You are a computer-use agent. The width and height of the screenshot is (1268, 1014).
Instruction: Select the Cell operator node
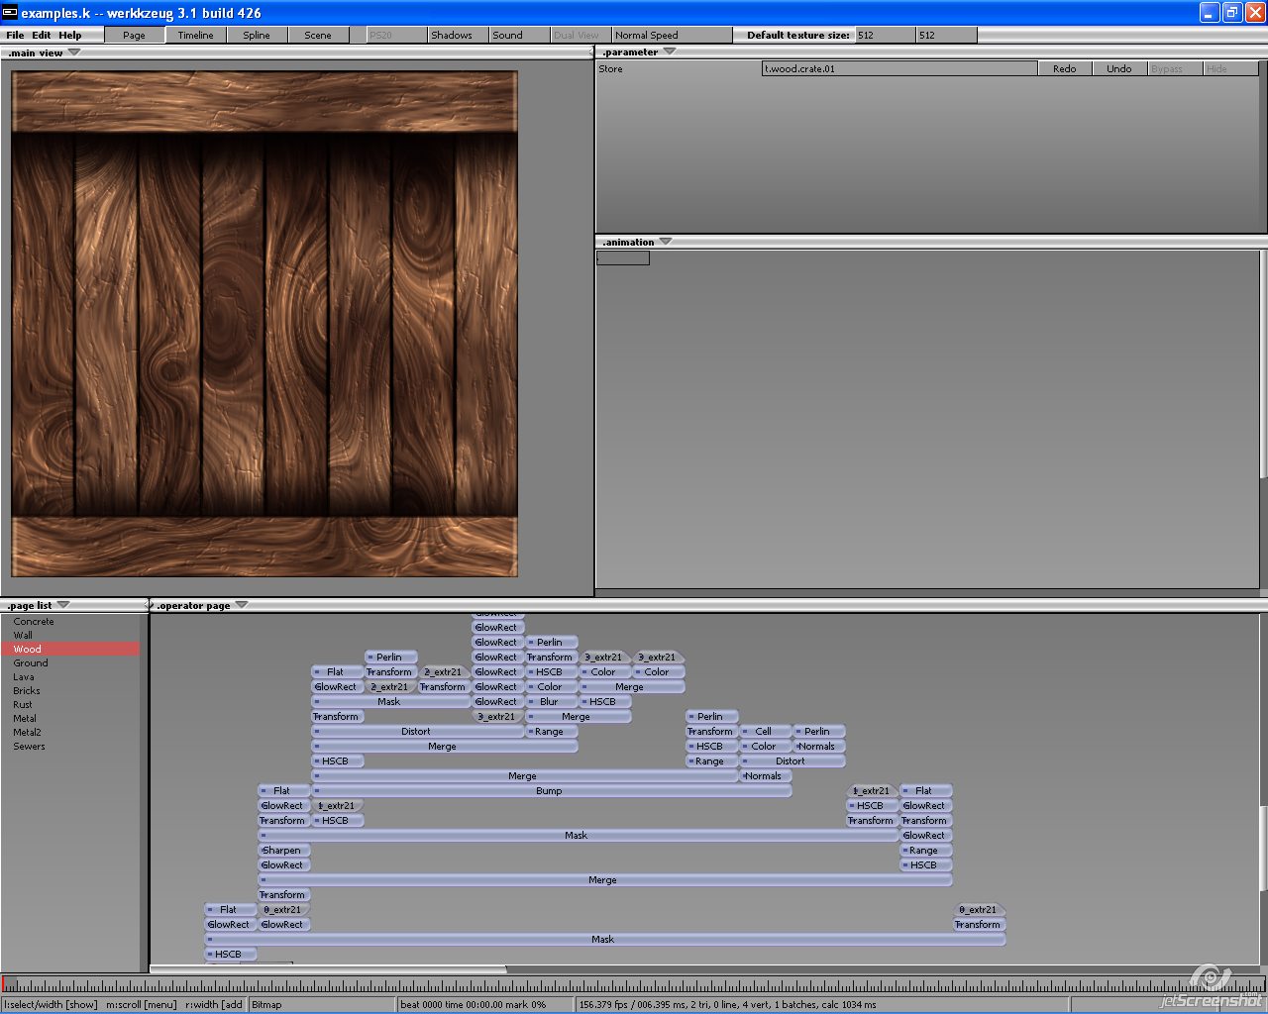coord(764,732)
